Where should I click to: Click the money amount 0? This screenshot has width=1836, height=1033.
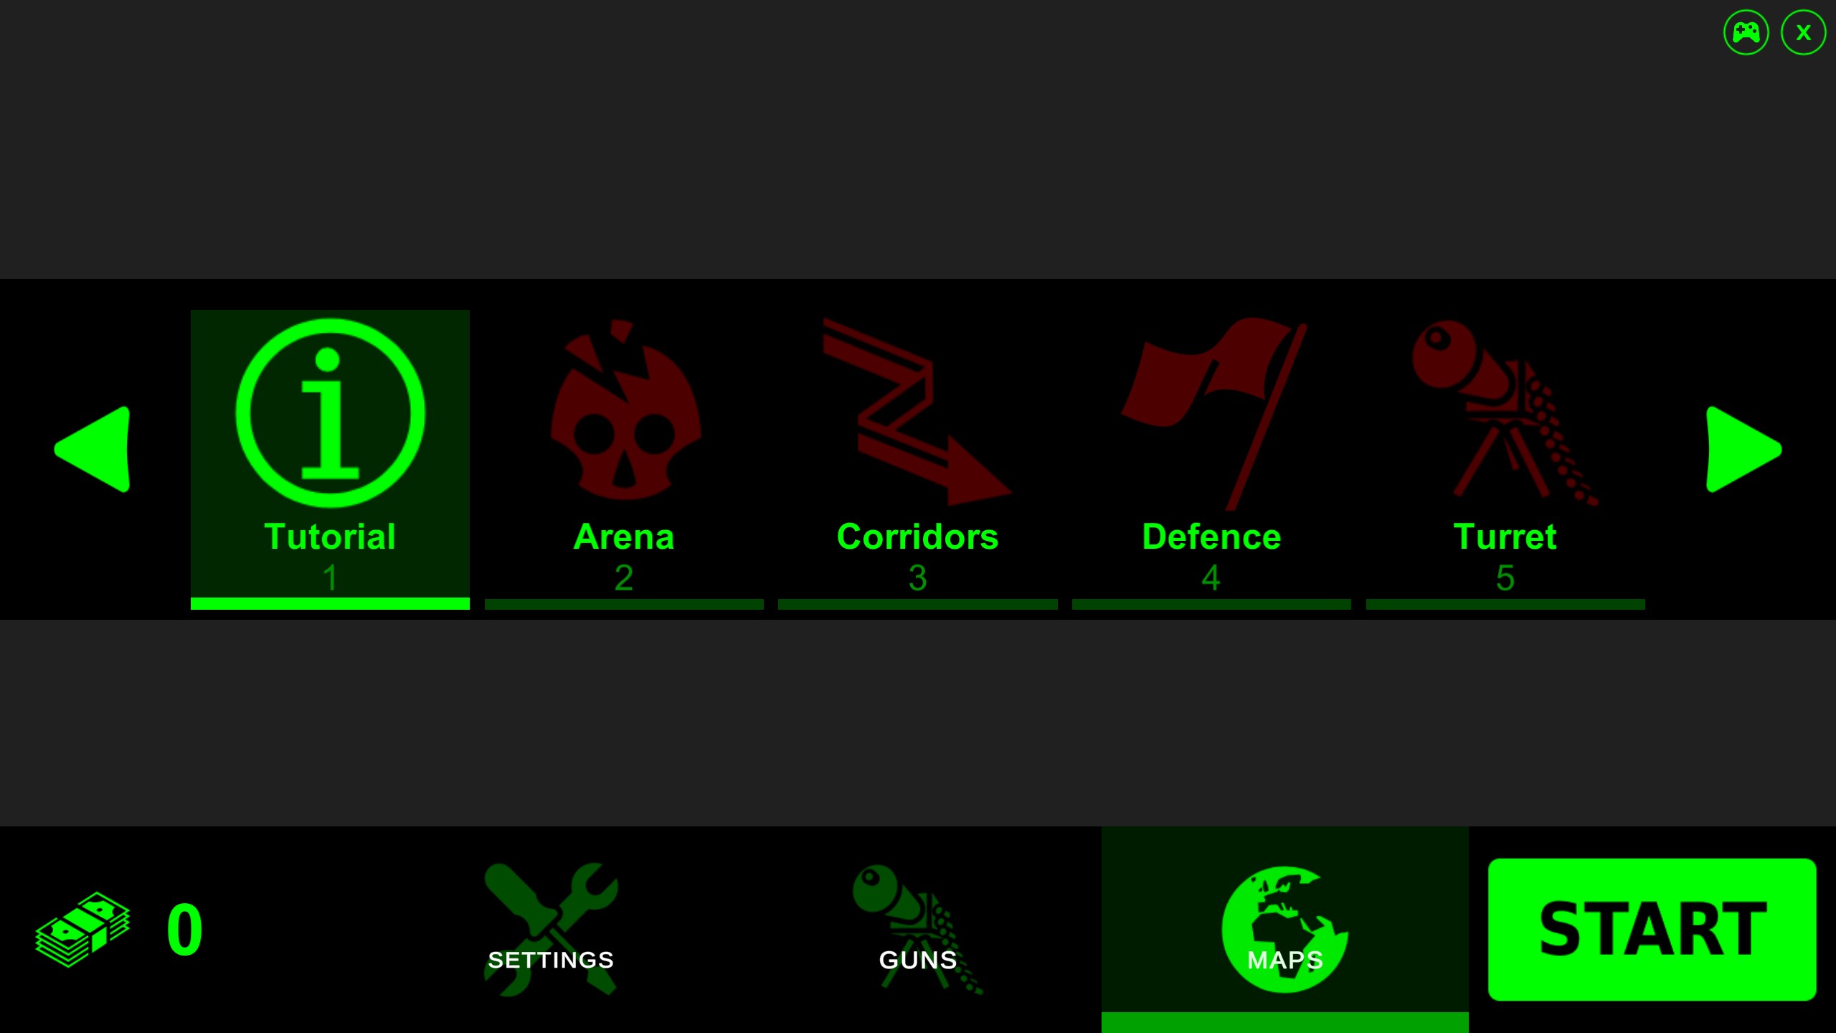coord(184,930)
